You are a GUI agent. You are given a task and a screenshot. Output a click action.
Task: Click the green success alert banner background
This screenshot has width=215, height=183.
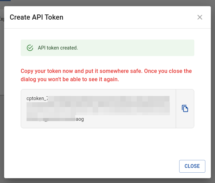[x=107, y=48]
